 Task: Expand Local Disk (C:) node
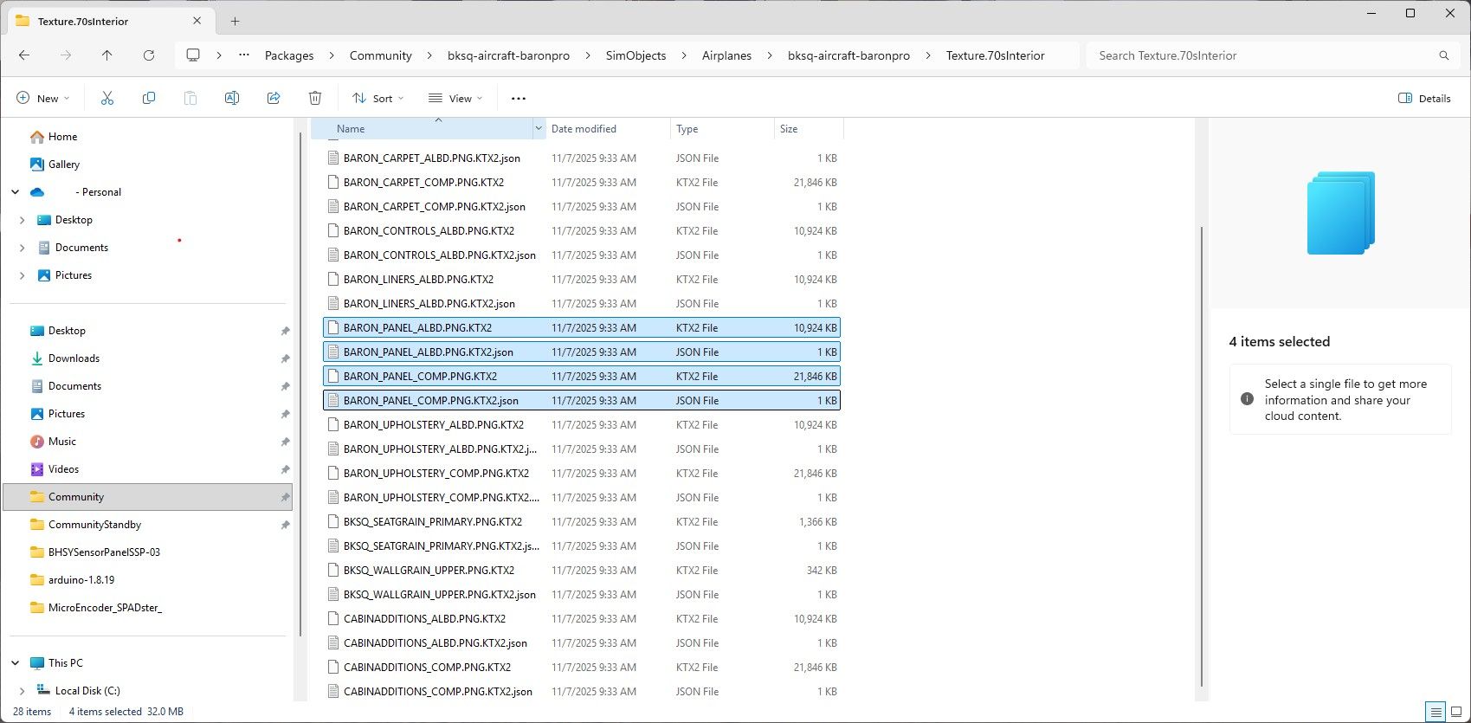coord(22,691)
